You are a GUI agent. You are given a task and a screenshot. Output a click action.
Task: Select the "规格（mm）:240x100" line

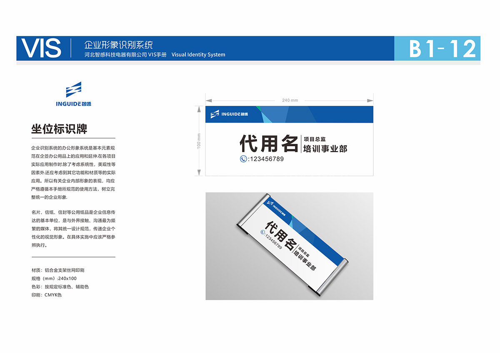pos(54,279)
